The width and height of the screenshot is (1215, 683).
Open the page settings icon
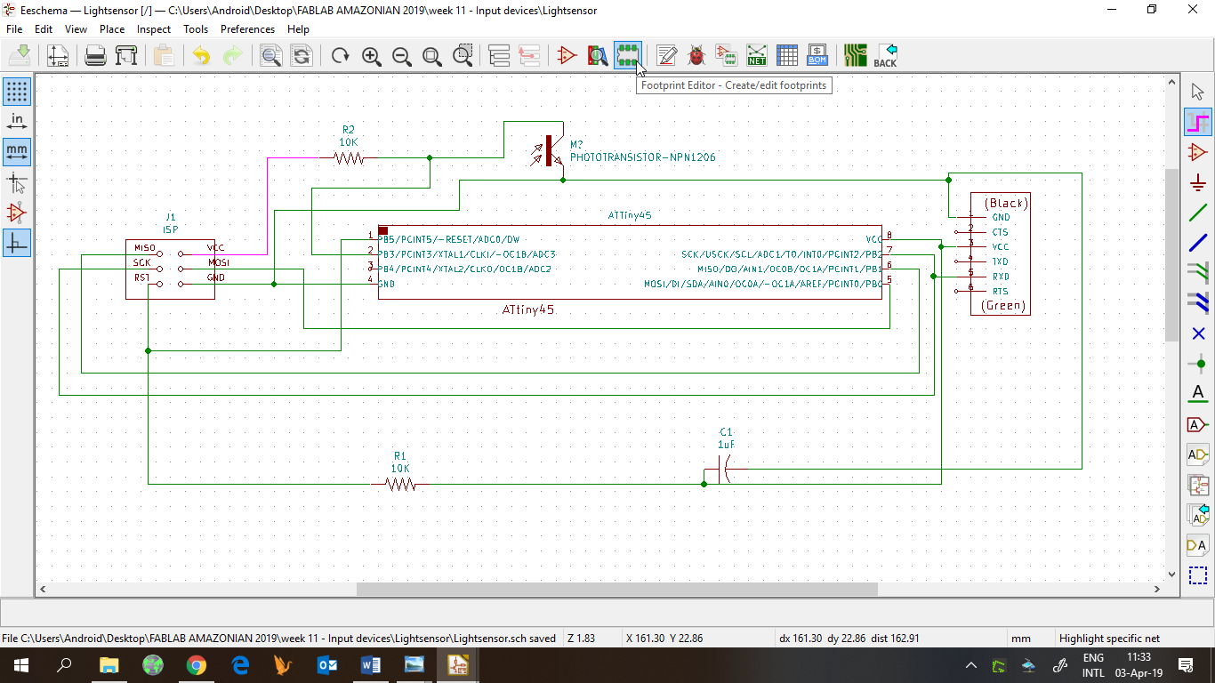[58, 55]
